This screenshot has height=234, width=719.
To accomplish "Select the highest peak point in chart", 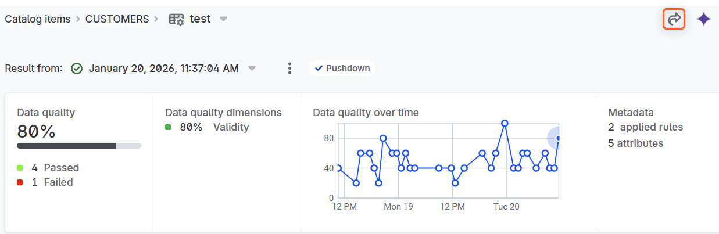I will pos(505,123).
